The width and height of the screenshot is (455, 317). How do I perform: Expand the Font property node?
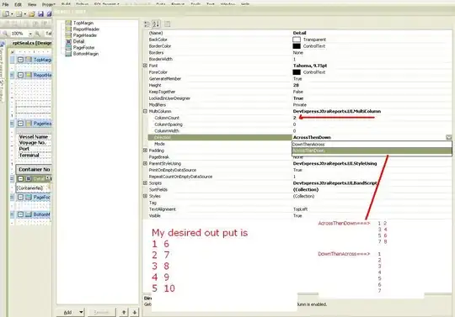145,66
